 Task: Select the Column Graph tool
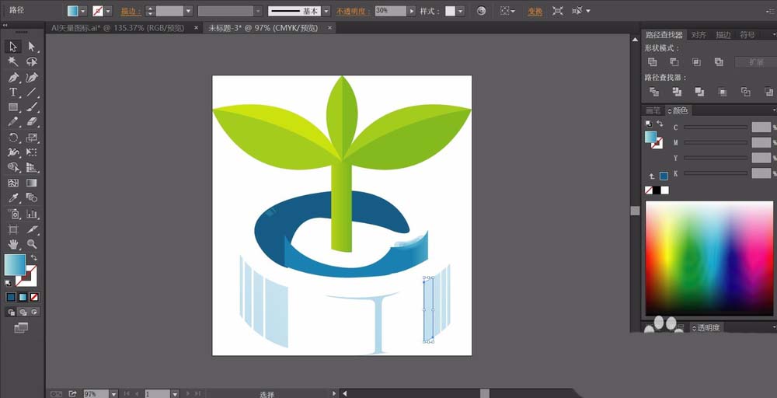(32, 214)
